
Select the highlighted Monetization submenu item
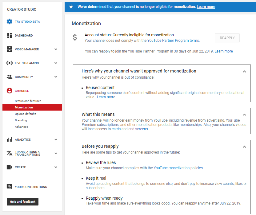tap(32, 107)
